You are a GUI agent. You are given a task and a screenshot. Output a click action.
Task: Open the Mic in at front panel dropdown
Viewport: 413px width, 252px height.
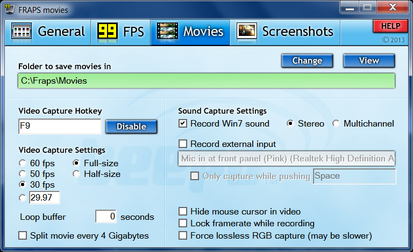[287, 158]
